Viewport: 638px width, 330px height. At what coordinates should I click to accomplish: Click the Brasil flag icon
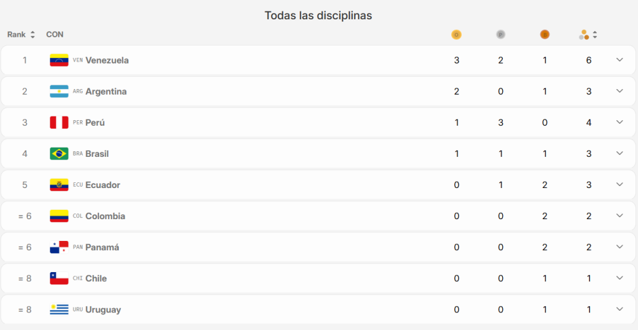[59, 154]
